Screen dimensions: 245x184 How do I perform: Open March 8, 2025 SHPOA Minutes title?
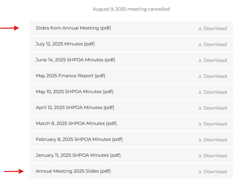pyautogui.click(x=76, y=123)
